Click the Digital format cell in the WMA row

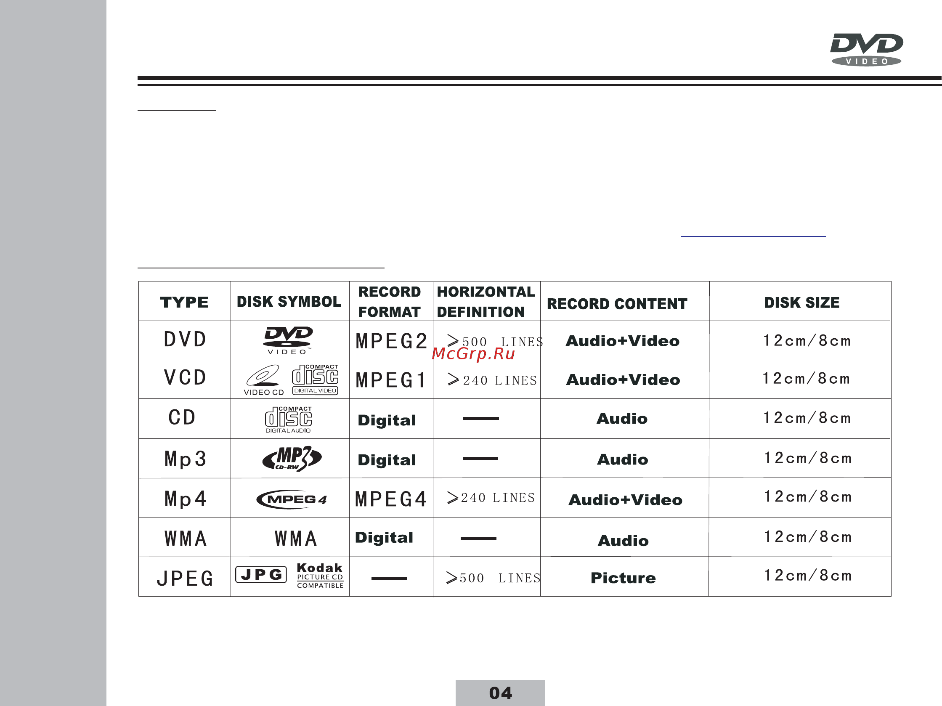click(x=384, y=537)
